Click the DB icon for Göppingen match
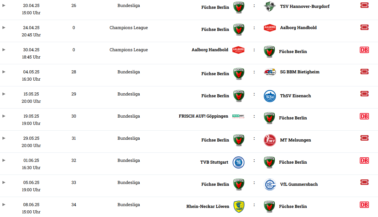Screen dimensions: 378x217 [364, 116]
